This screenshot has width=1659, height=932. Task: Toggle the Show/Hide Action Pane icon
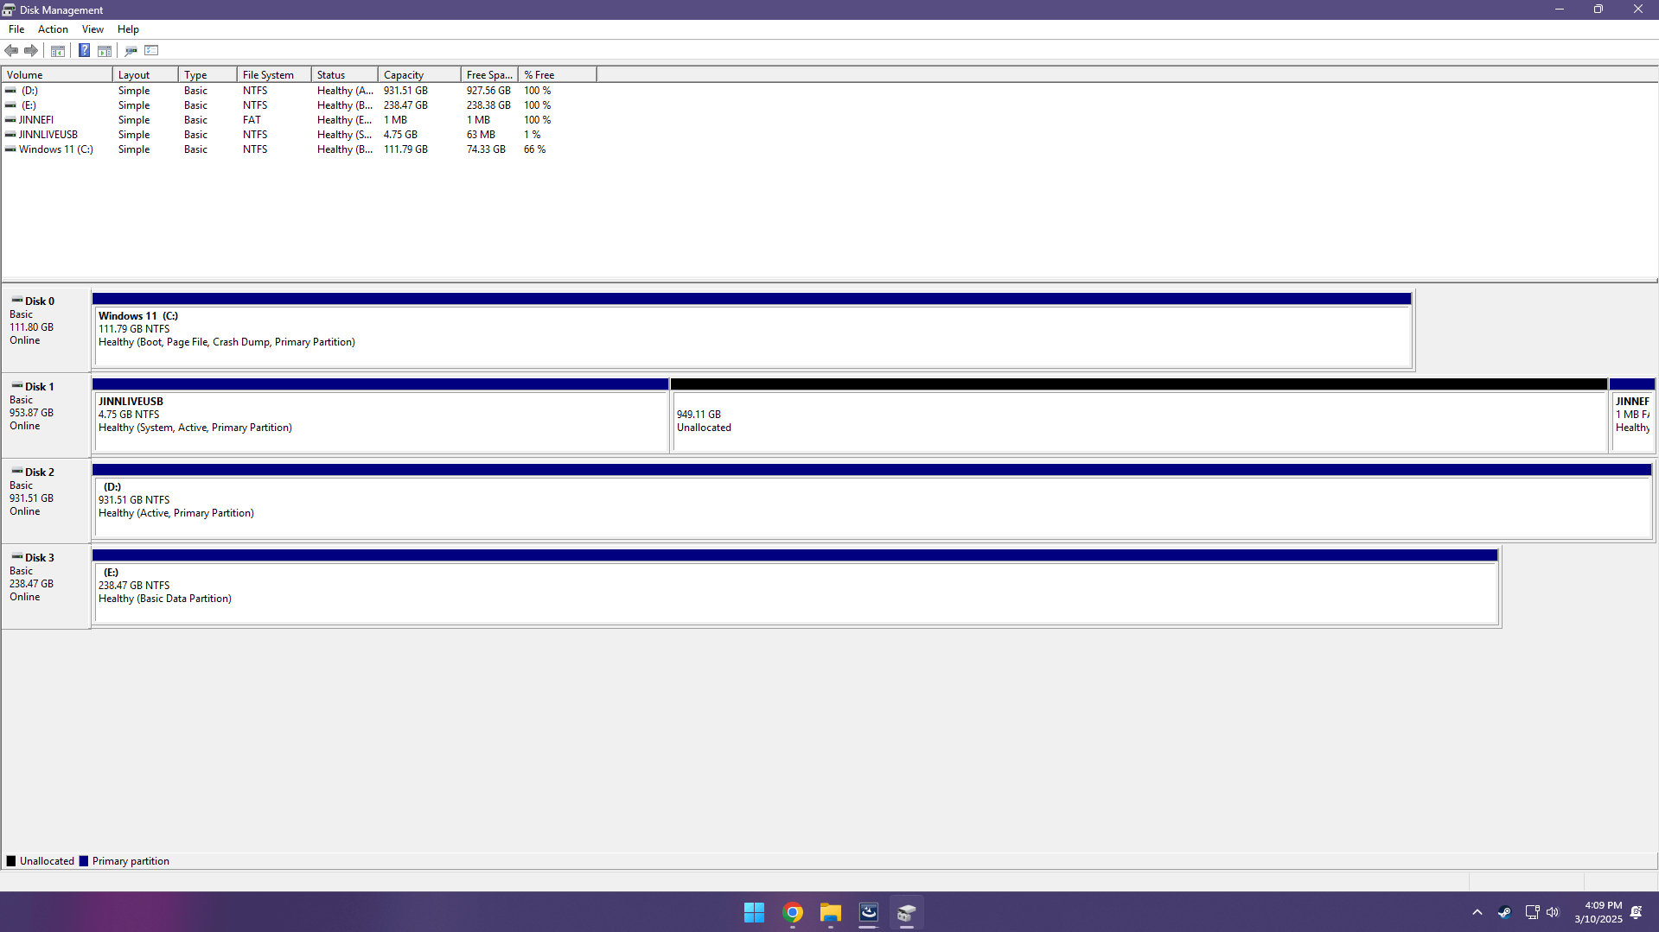point(104,50)
